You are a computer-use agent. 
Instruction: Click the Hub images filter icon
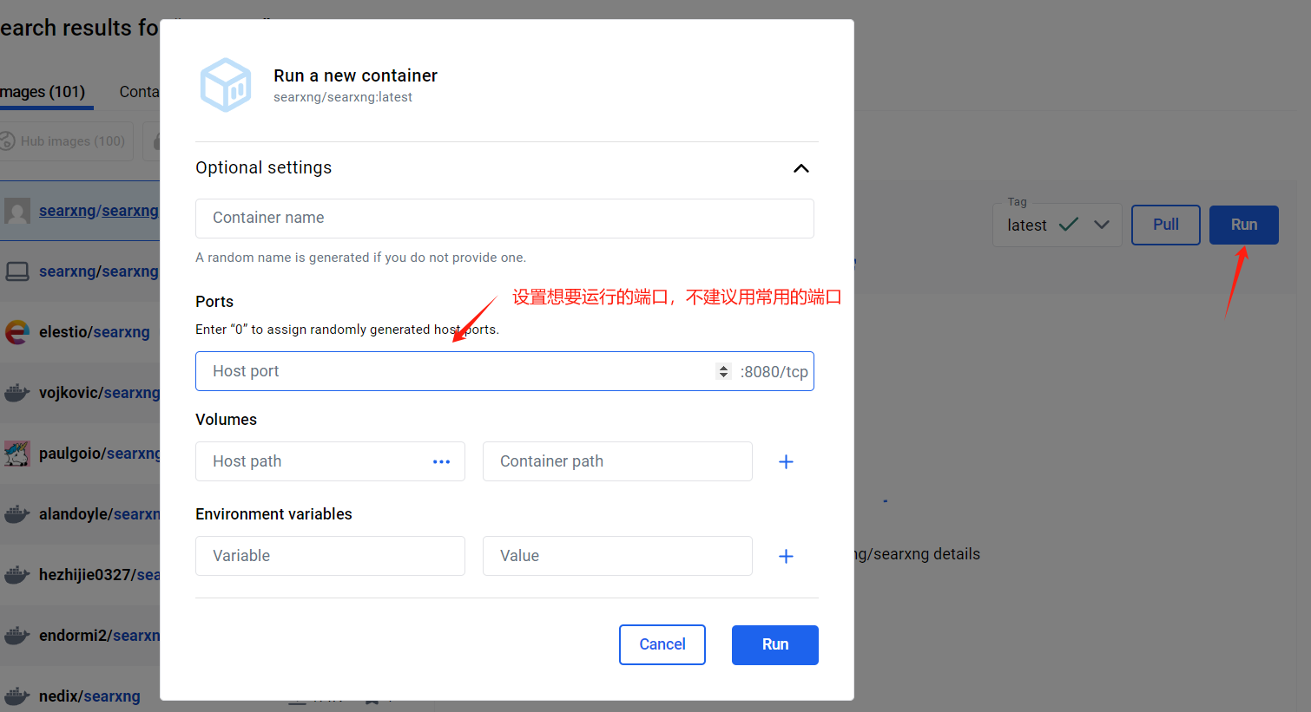tap(7, 140)
